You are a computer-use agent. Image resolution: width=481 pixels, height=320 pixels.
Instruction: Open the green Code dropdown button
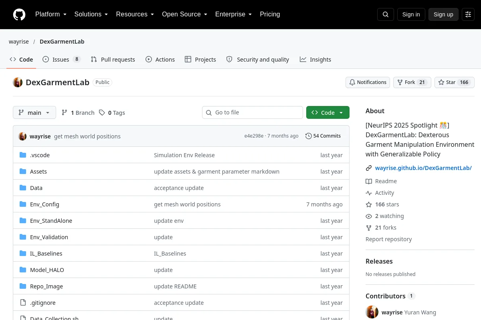coord(328,113)
